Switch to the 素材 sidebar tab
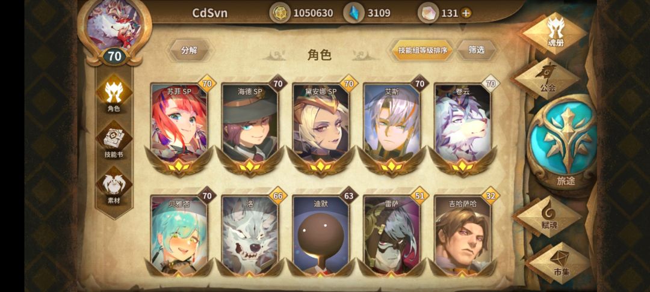Image resolution: width=650 pixels, height=292 pixels. [114, 187]
